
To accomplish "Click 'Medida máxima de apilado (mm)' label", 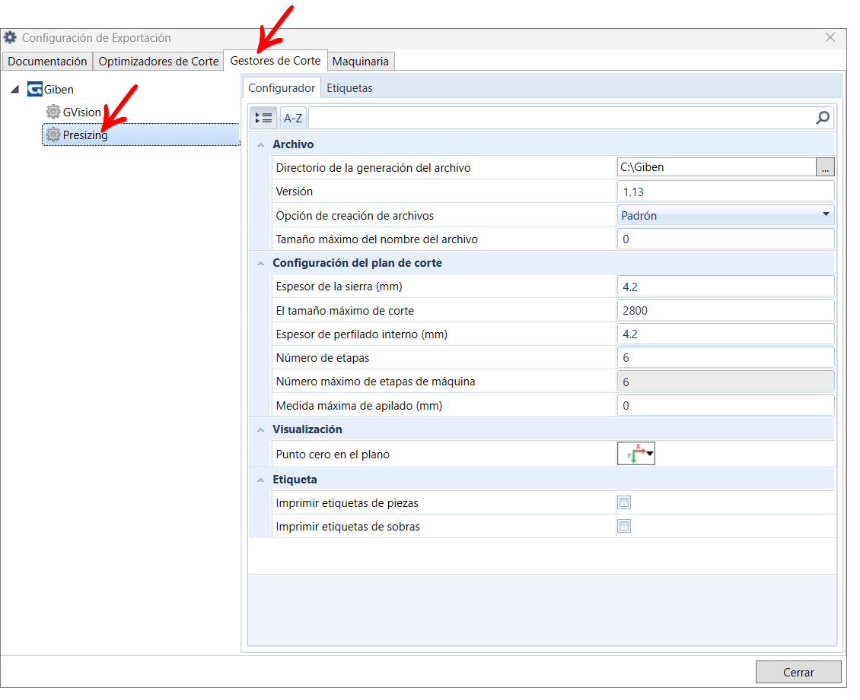I will (358, 406).
